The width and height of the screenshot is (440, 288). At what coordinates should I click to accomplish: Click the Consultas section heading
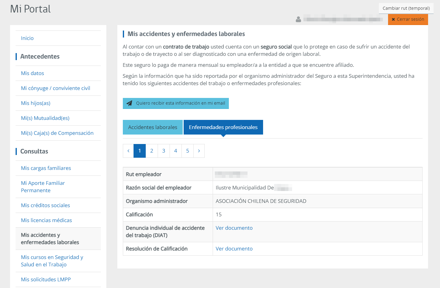pos(34,151)
